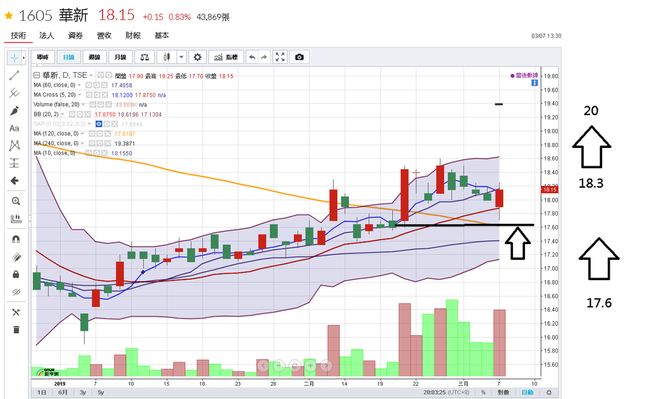Toggle the magnet mode icon

point(16,239)
